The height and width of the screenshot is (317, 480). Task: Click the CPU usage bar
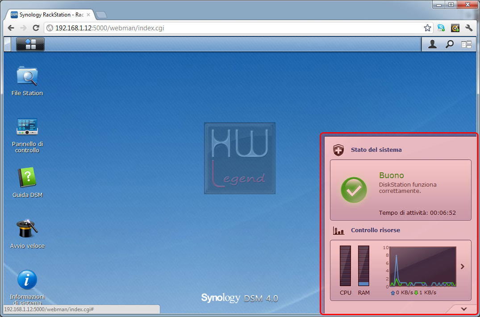pos(345,266)
